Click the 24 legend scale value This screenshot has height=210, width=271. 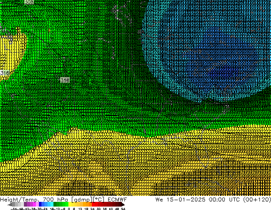[92, 209]
